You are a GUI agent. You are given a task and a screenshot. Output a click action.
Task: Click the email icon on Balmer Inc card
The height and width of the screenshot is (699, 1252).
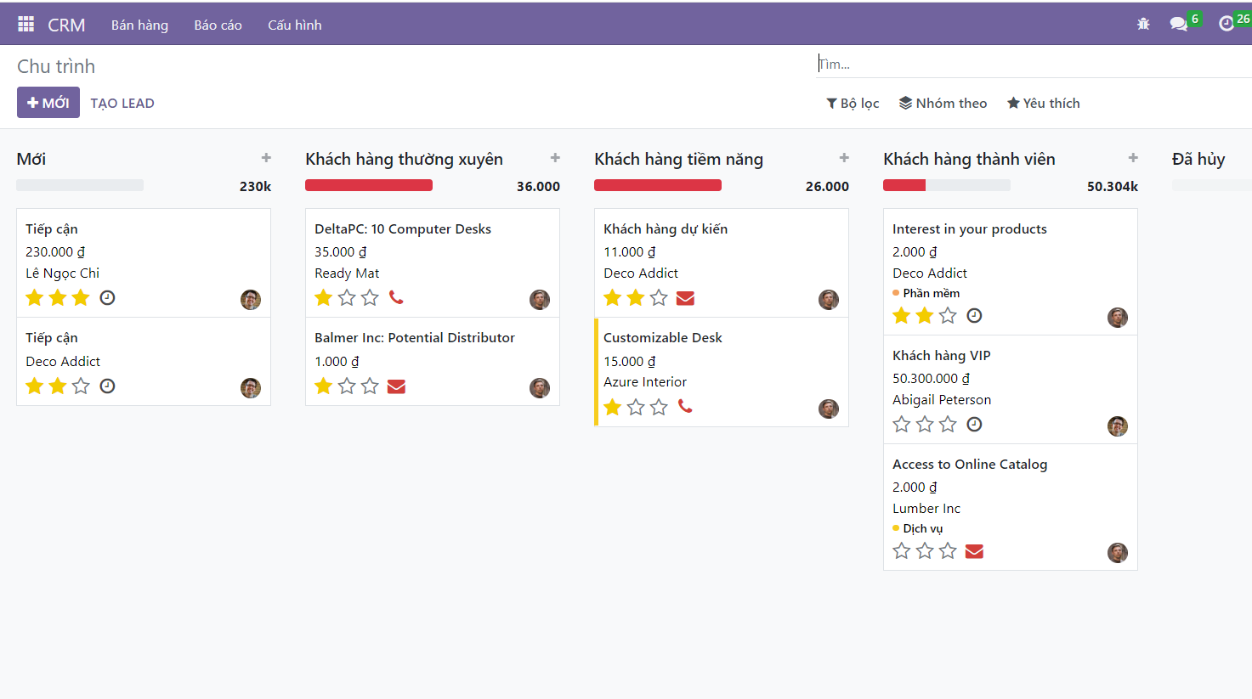pyautogui.click(x=396, y=386)
